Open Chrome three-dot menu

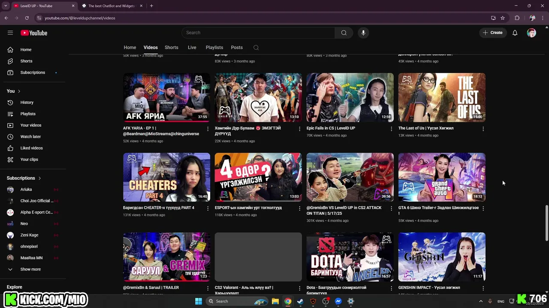tap(543, 18)
